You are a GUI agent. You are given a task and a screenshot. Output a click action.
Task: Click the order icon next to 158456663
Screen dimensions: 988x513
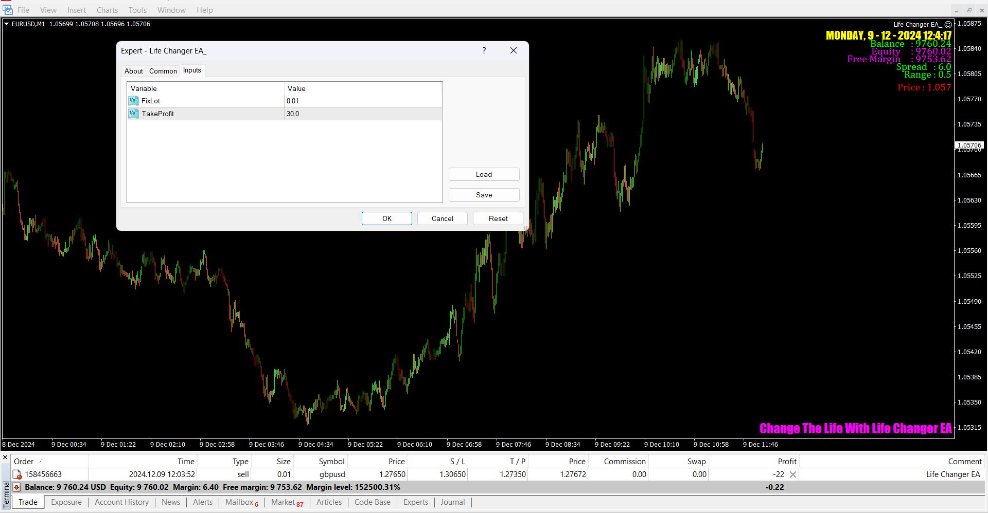pyautogui.click(x=17, y=474)
